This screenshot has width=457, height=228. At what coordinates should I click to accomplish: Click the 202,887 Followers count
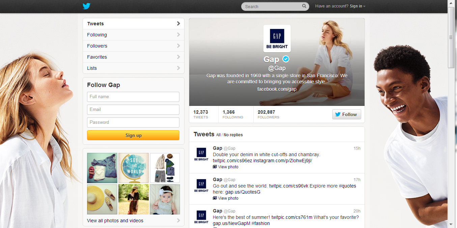pos(268,114)
